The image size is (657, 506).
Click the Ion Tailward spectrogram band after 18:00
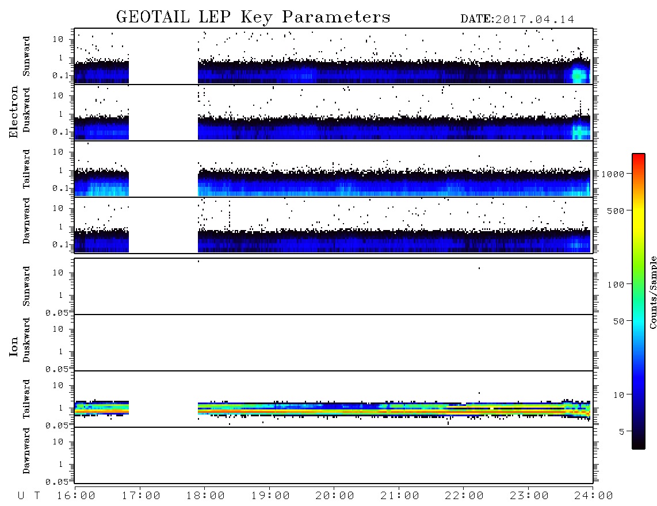[394, 409]
